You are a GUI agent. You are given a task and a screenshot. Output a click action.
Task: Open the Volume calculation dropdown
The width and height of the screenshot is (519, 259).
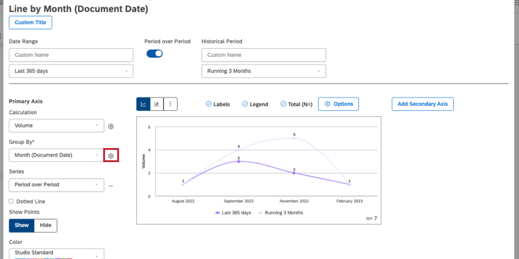pos(56,126)
